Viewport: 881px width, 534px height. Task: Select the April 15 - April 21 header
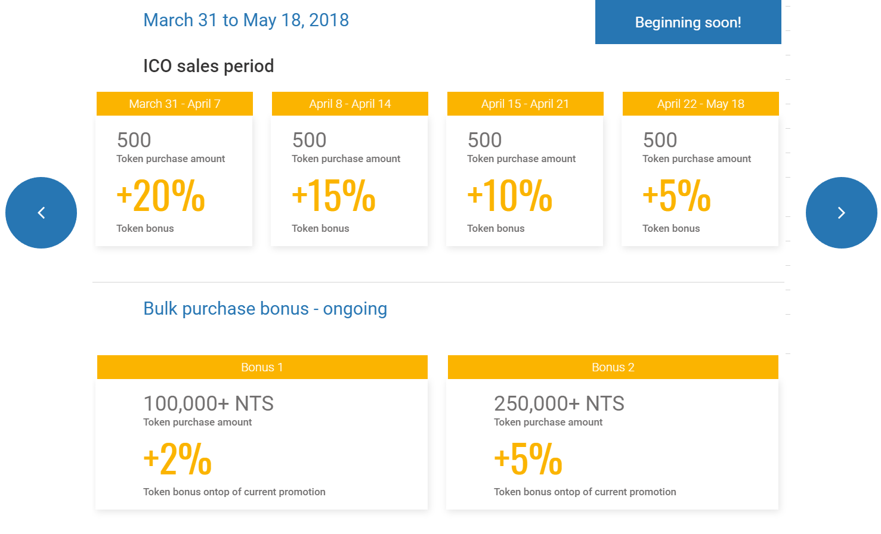click(x=525, y=104)
